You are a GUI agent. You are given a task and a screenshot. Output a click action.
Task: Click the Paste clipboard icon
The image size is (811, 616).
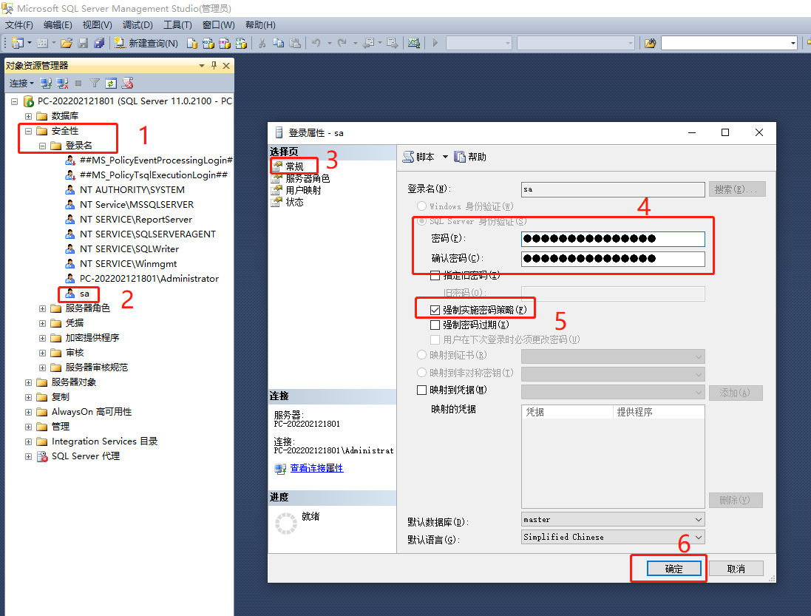pyautogui.click(x=295, y=43)
